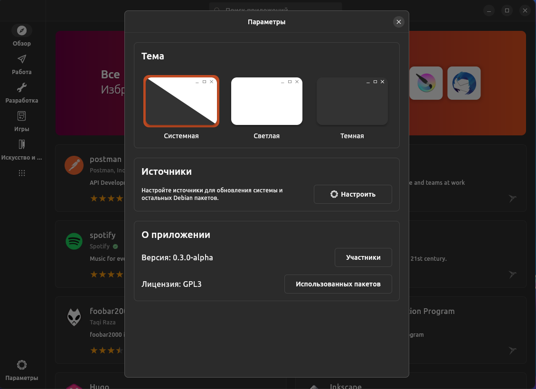Click the Hugo app title
This screenshot has height=389, width=536.
(99, 386)
